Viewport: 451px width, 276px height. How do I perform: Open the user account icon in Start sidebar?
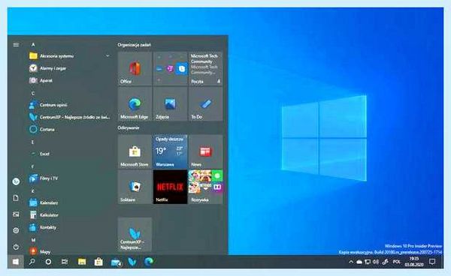point(16,181)
